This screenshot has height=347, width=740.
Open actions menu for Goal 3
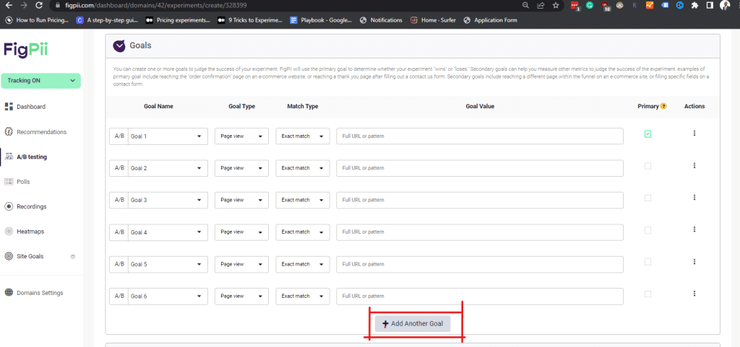pyautogui.click(x=694, y=197)
